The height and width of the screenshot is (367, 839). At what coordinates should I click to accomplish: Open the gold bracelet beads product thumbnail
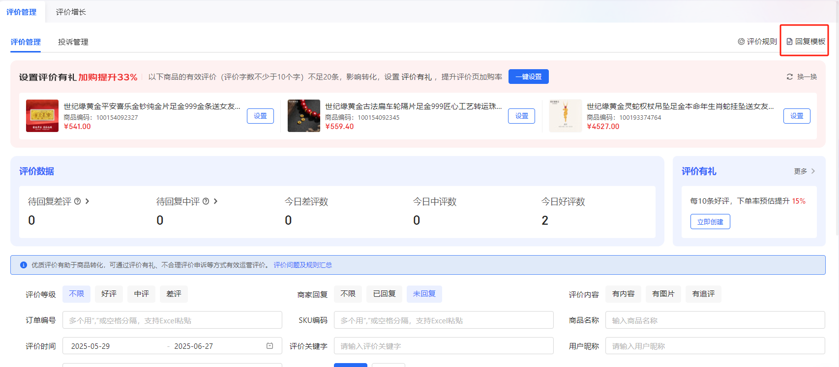point(303,116)
